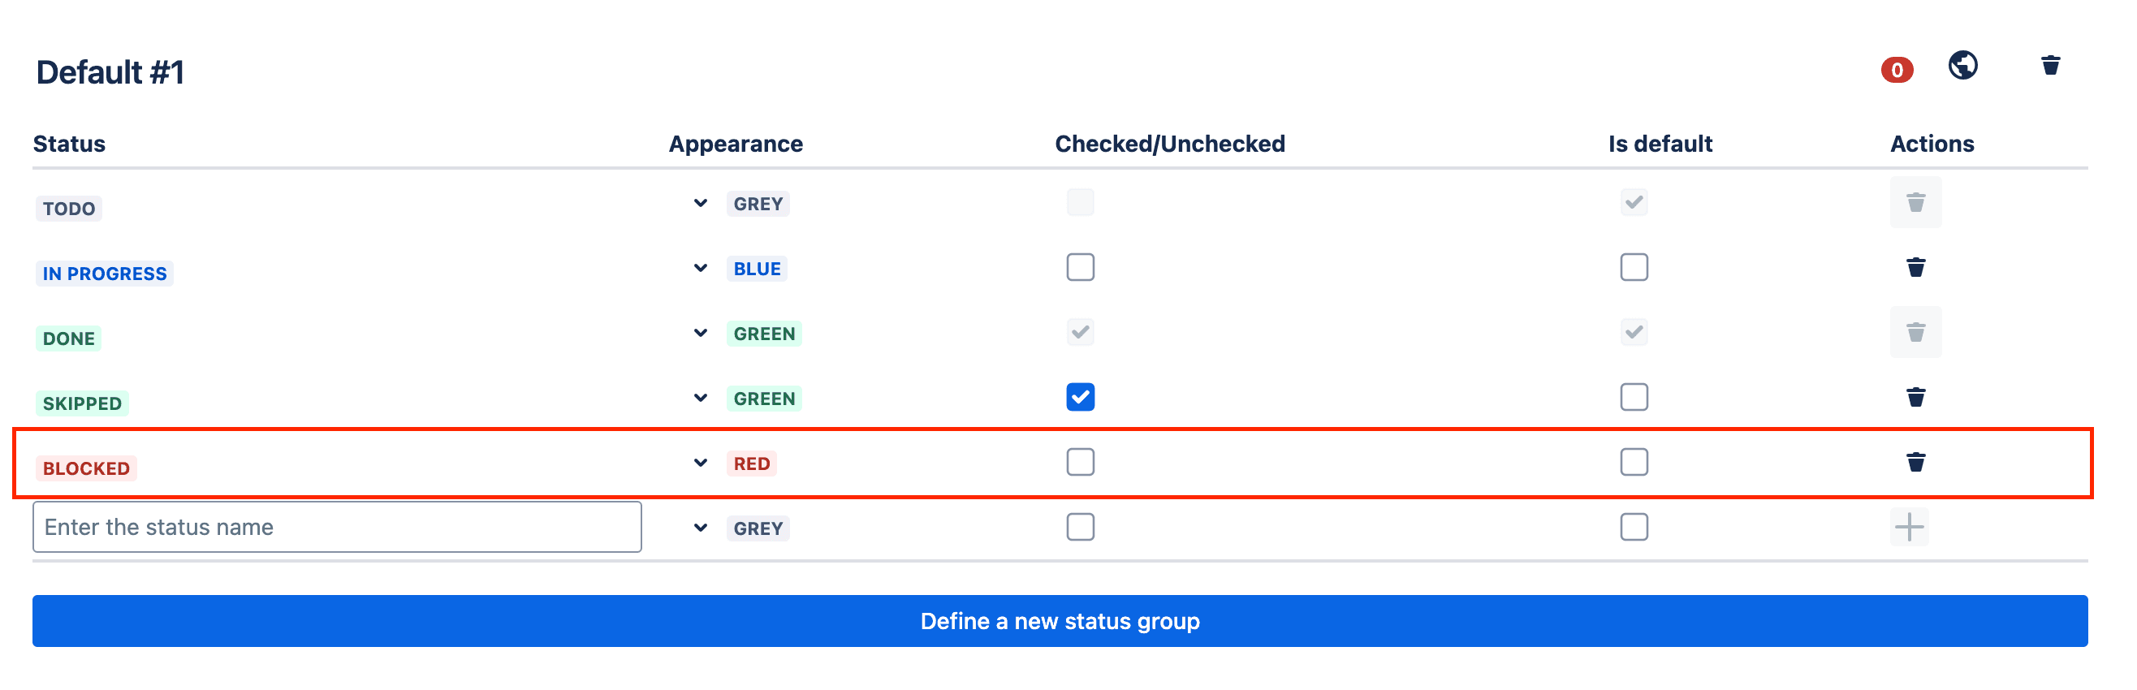Image resolution: width=2137 pixels, height=690 pixels.
Task: Open the appearance dropdown for TODO
Action: (x=699, y=202)
